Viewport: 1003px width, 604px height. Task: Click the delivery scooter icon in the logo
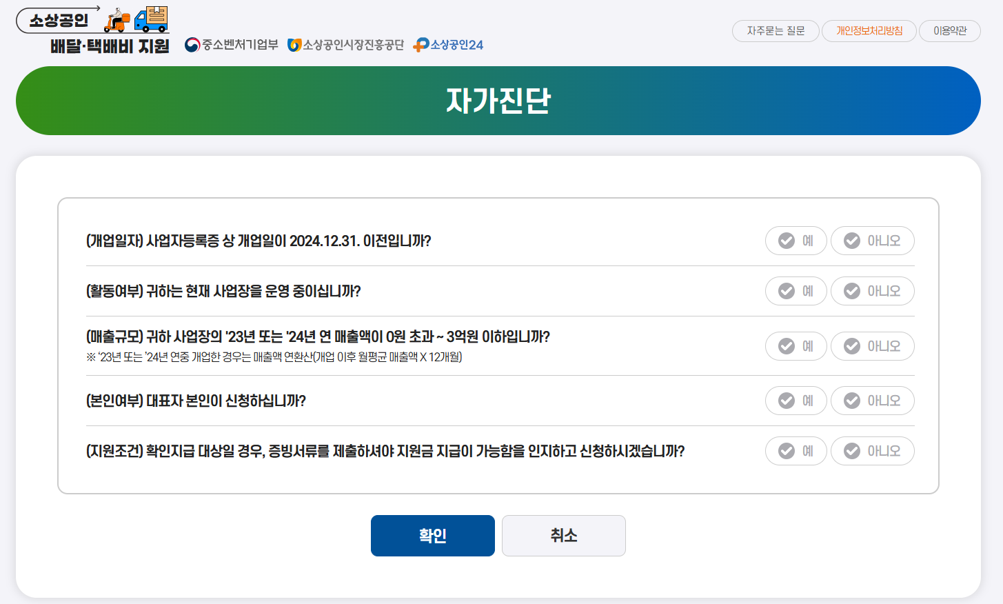[x=116, y=19]
